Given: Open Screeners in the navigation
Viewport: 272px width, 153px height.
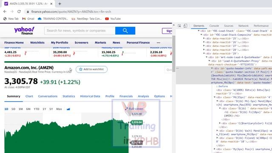Looking at the screenshot, I should click(x=81, y=42).
